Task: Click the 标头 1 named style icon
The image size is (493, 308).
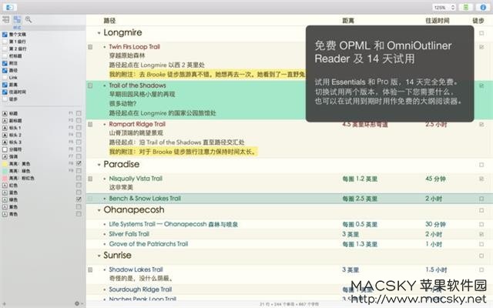Action: pos(5,128)
